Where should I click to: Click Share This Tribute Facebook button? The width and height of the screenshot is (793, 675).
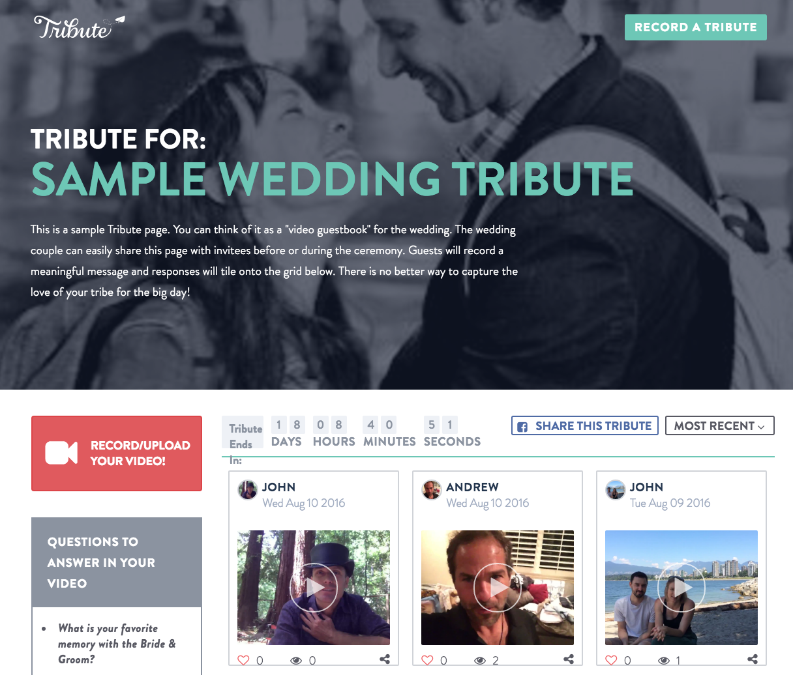[x=585, y=425]
